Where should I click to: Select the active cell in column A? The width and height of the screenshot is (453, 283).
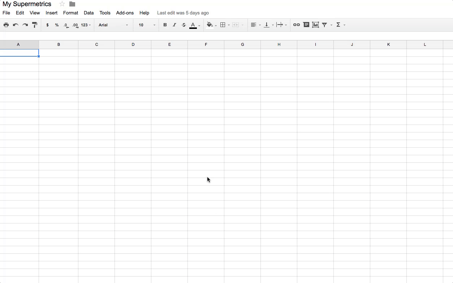click(x=19, y=53)
